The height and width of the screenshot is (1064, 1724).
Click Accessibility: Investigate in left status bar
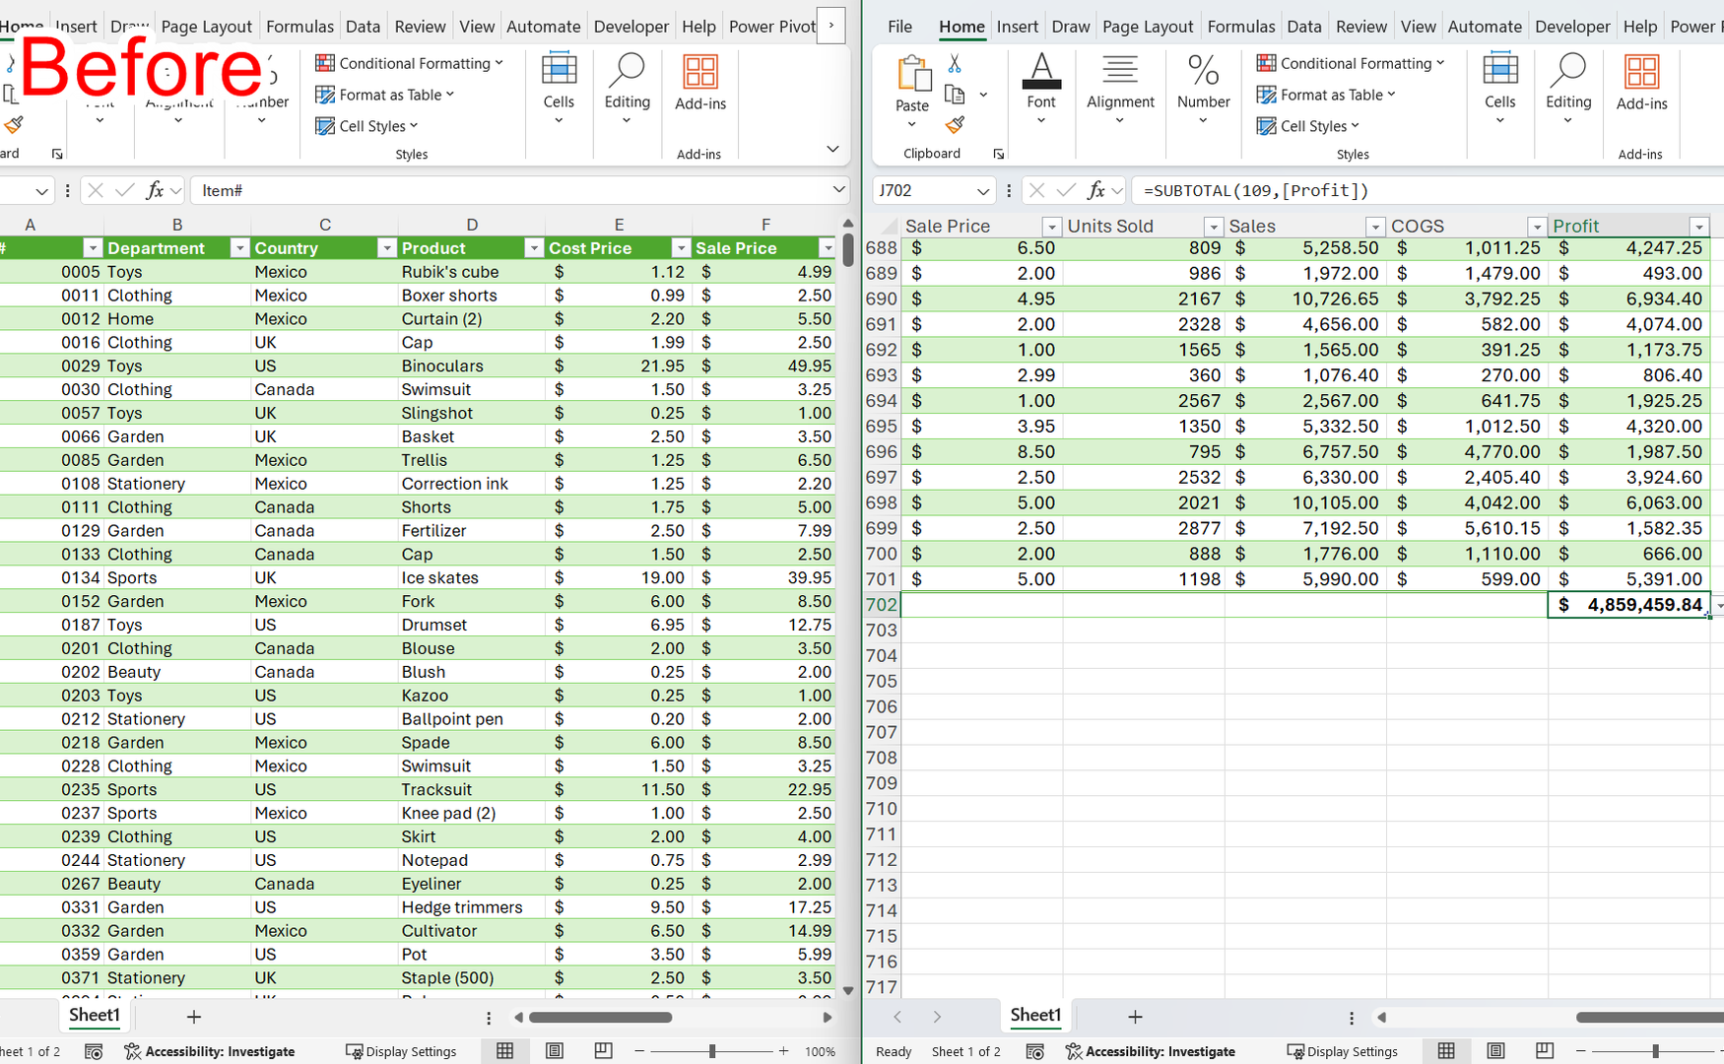209,1051
